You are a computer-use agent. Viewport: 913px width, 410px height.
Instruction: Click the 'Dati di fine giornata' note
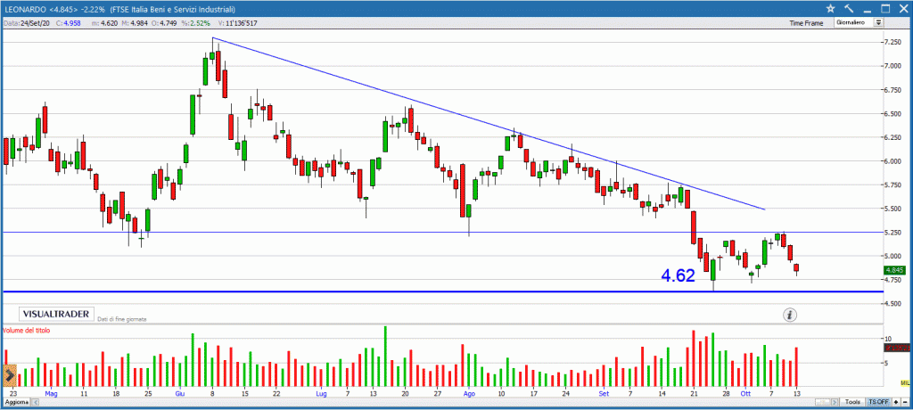coord(122,319)
